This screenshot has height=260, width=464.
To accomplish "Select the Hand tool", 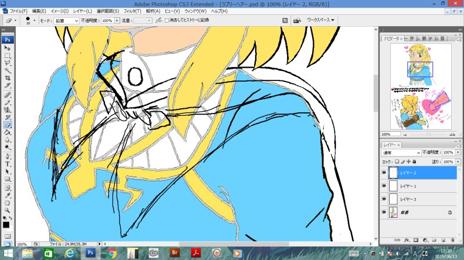I will (x=8, y=203).
